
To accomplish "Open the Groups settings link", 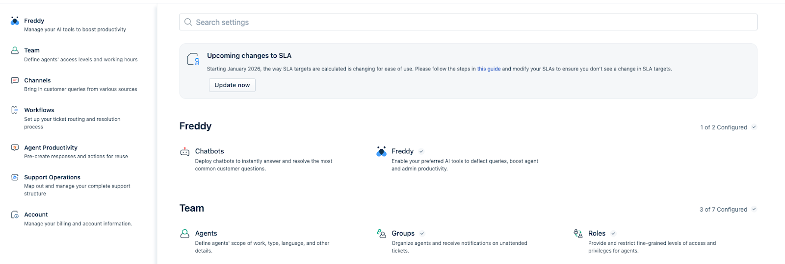I will point(403,234).
